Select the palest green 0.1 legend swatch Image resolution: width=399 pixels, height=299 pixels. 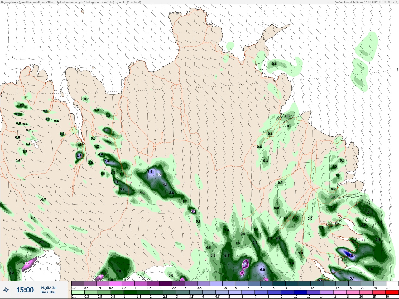(77, 292)
